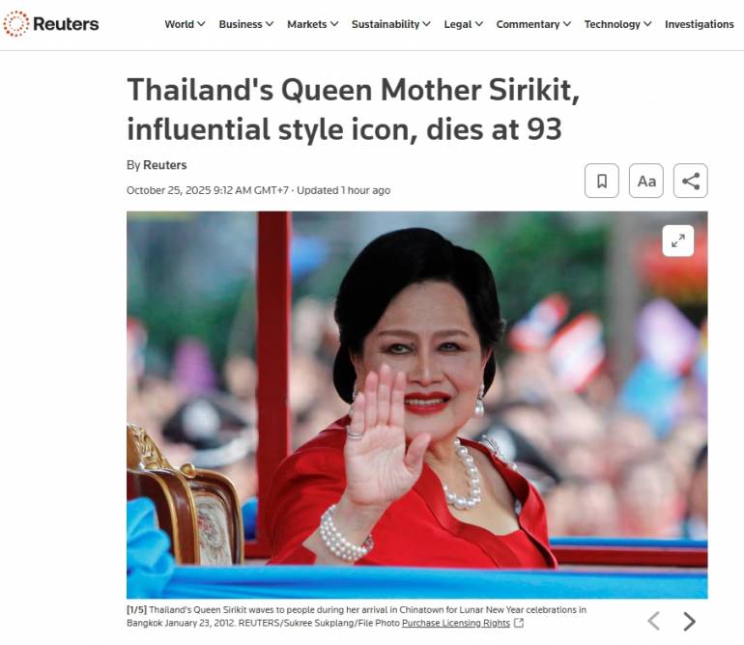
Task: Click the Reuters author byline link
Action: (x=164, y=165)
